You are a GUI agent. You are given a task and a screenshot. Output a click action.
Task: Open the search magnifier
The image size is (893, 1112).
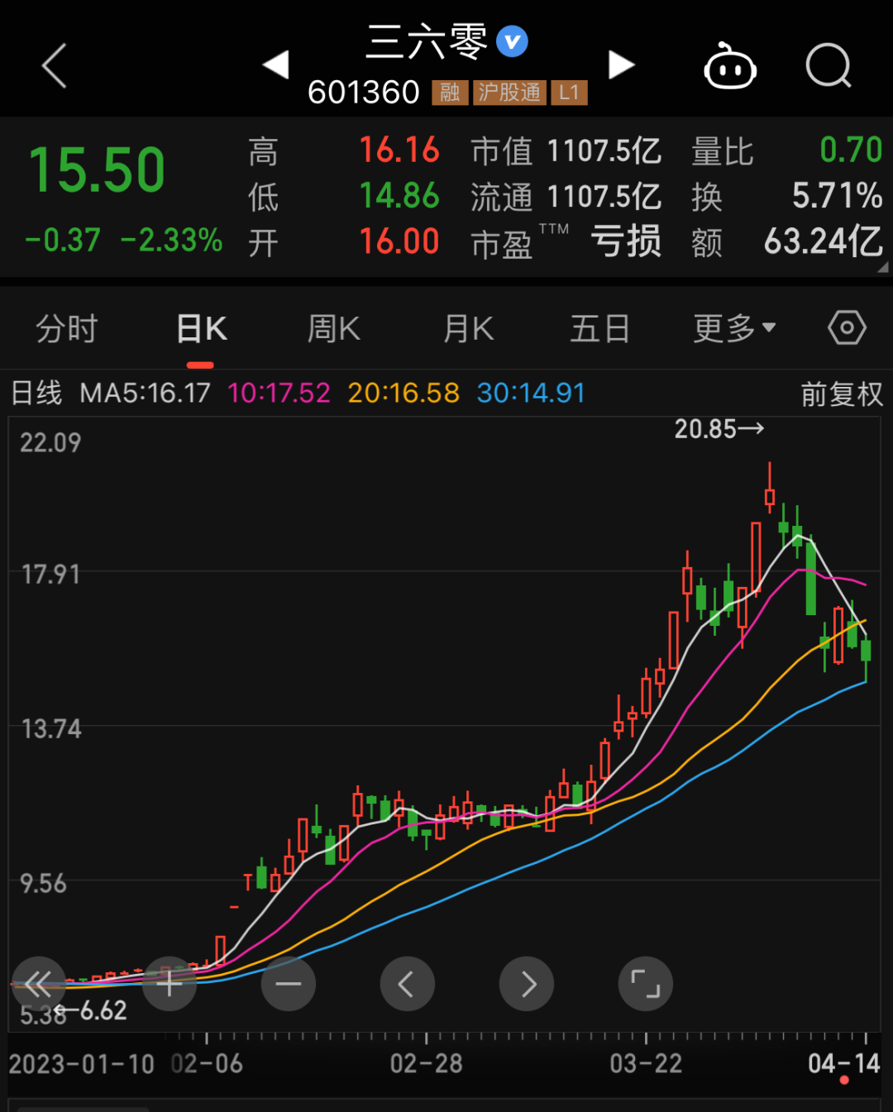(x=829, y=65)
